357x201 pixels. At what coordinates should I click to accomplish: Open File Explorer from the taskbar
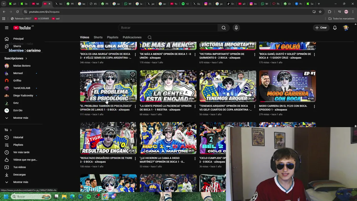64,197
